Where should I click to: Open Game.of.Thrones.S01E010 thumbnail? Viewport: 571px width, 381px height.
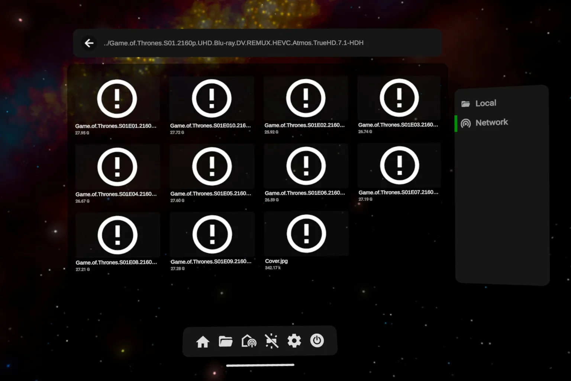(212, 99)
